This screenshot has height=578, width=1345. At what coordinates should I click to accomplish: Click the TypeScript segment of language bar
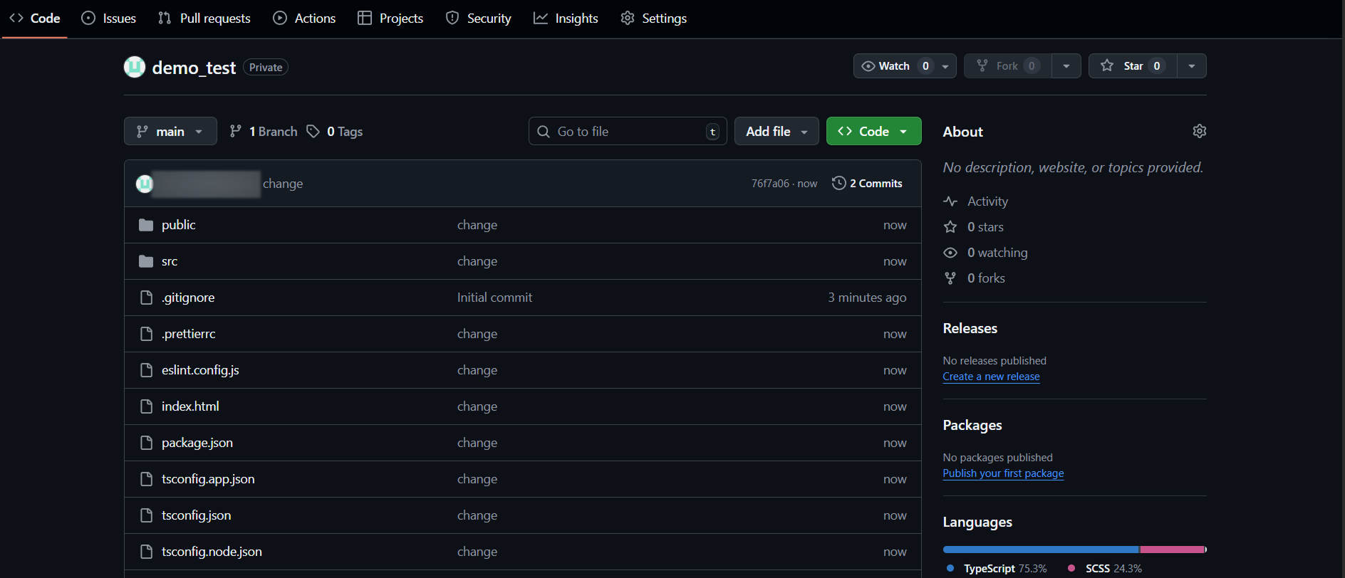(x=1040, y=550)
